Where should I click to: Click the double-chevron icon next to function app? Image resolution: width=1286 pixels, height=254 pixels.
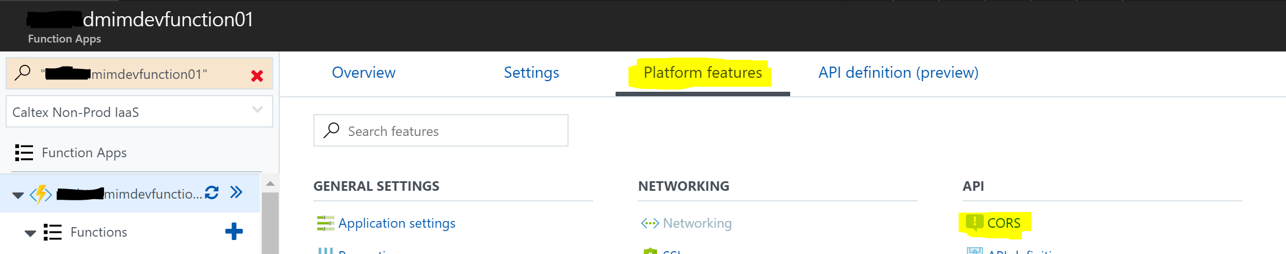click(236, 193)
